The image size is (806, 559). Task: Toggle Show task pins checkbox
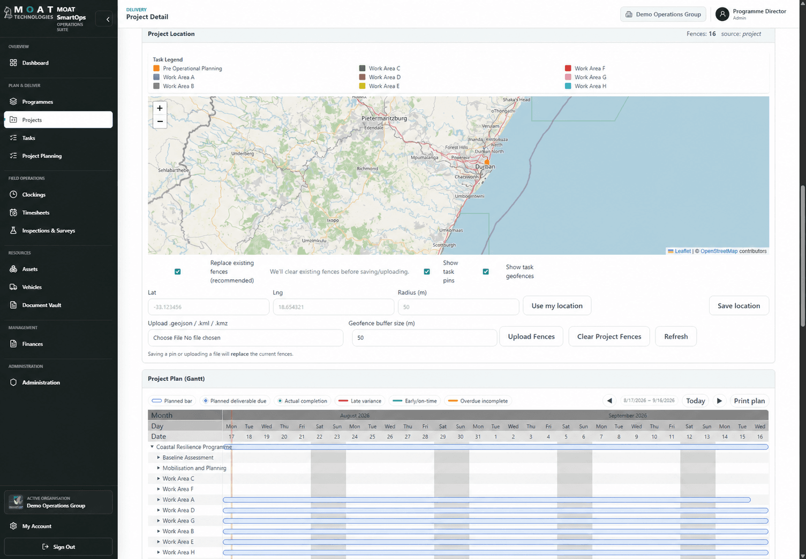point(427,272)
